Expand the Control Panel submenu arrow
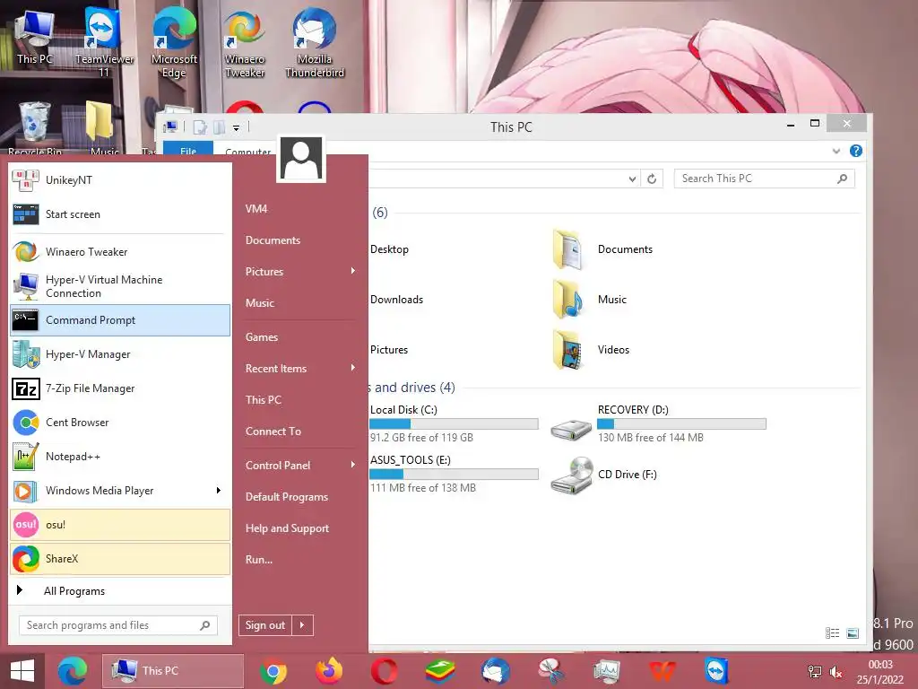This screenshot has width=918, height=689. point(353,465)
